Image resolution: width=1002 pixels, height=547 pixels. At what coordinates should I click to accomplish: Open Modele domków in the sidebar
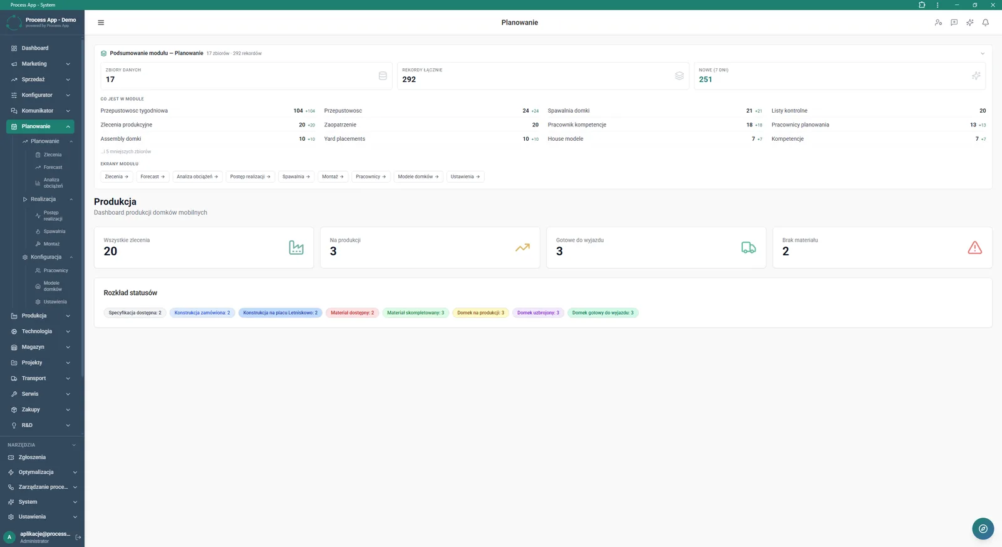coord(53,286)
